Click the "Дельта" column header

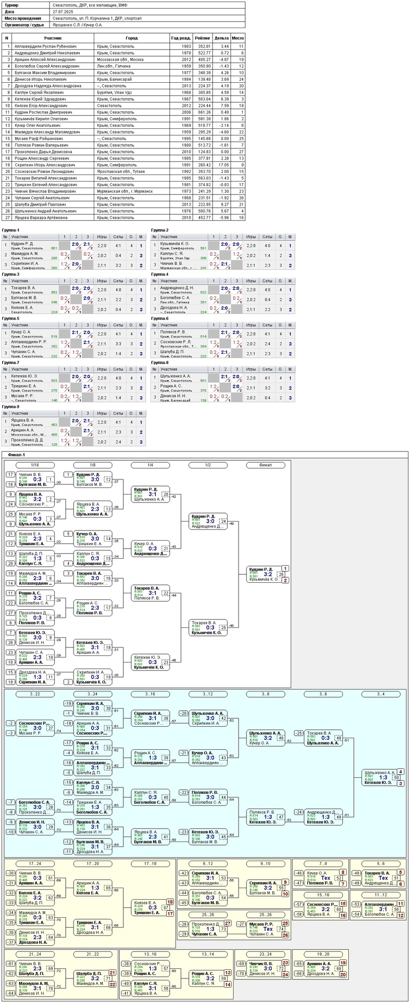click(222, 38)
